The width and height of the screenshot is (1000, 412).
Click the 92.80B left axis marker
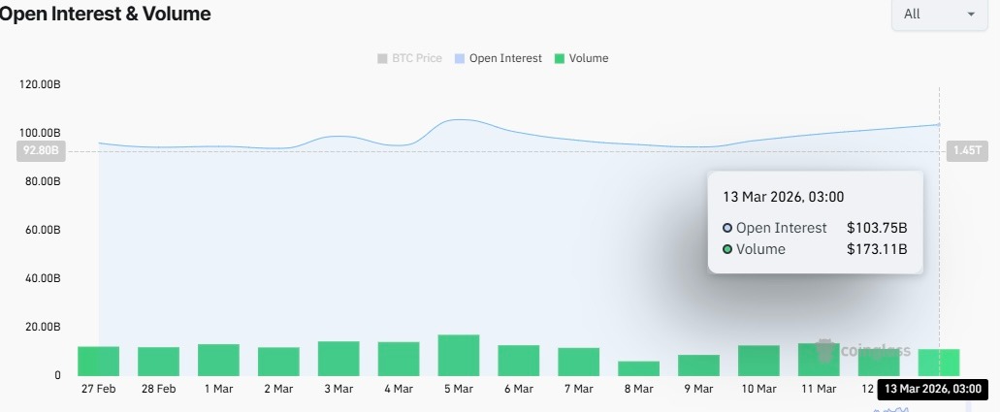tap(41, 151)
